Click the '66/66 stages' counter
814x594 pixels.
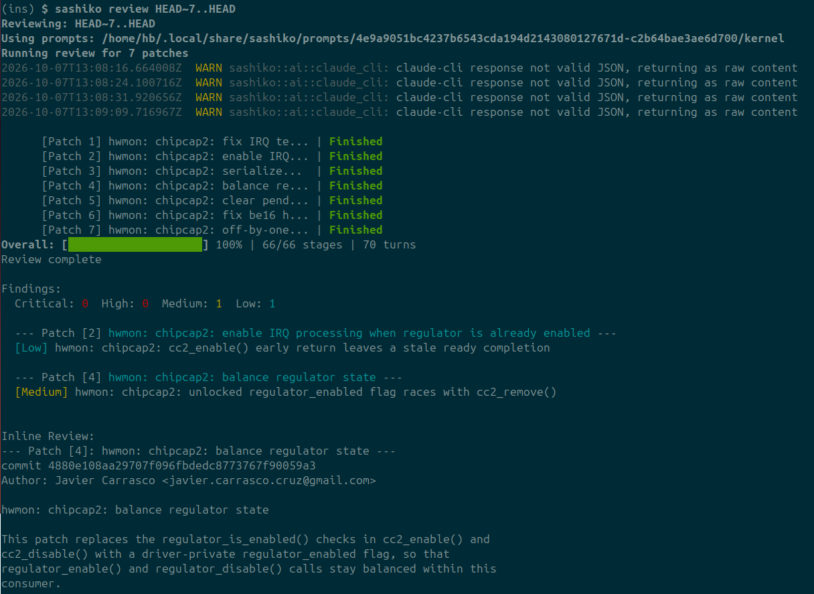coord(303,244)
